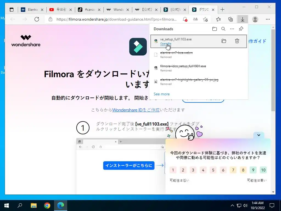This screenshot has height=211, width=281.
Task: Rate likelihood 10 in survey
Action: [263, 170]
